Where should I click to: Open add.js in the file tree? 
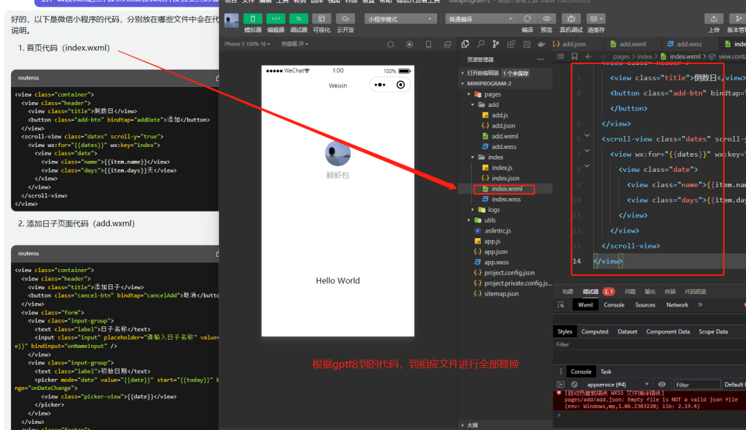pos(499,115)
